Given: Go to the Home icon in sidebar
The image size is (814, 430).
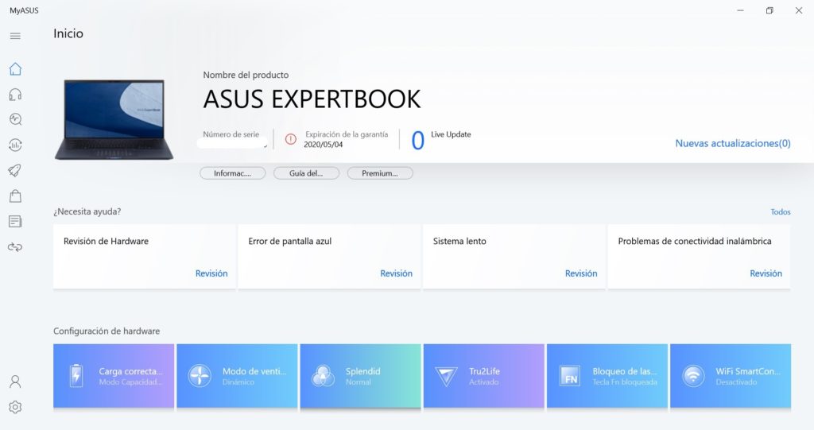Looking at the screenshot, I should pos(15,69).
